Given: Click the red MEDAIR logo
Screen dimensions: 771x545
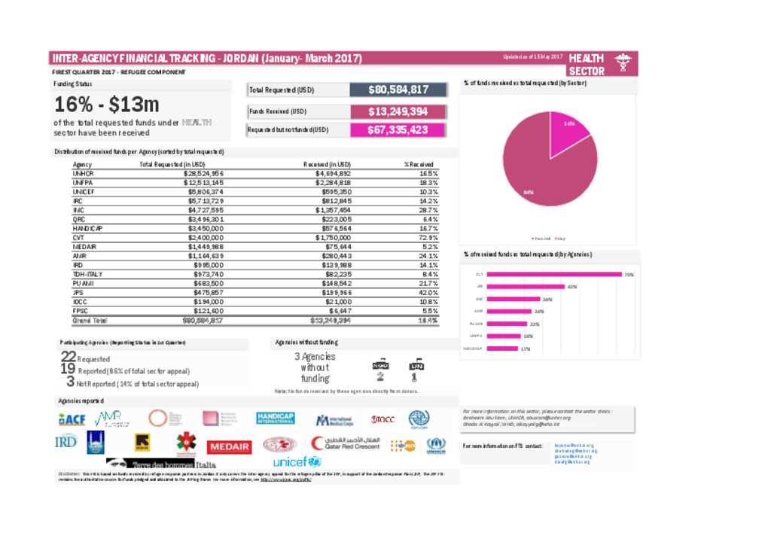Looking at the screenshot, I should coord(229,446).
